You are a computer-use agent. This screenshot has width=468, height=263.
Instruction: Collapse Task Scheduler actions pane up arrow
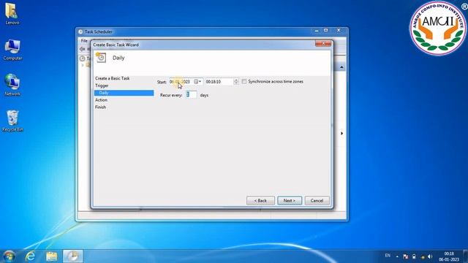click(341, 67)
